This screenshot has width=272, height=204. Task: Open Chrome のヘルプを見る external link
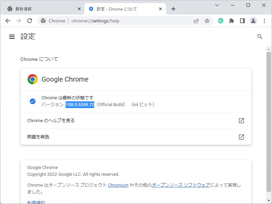tap(241, 120)
